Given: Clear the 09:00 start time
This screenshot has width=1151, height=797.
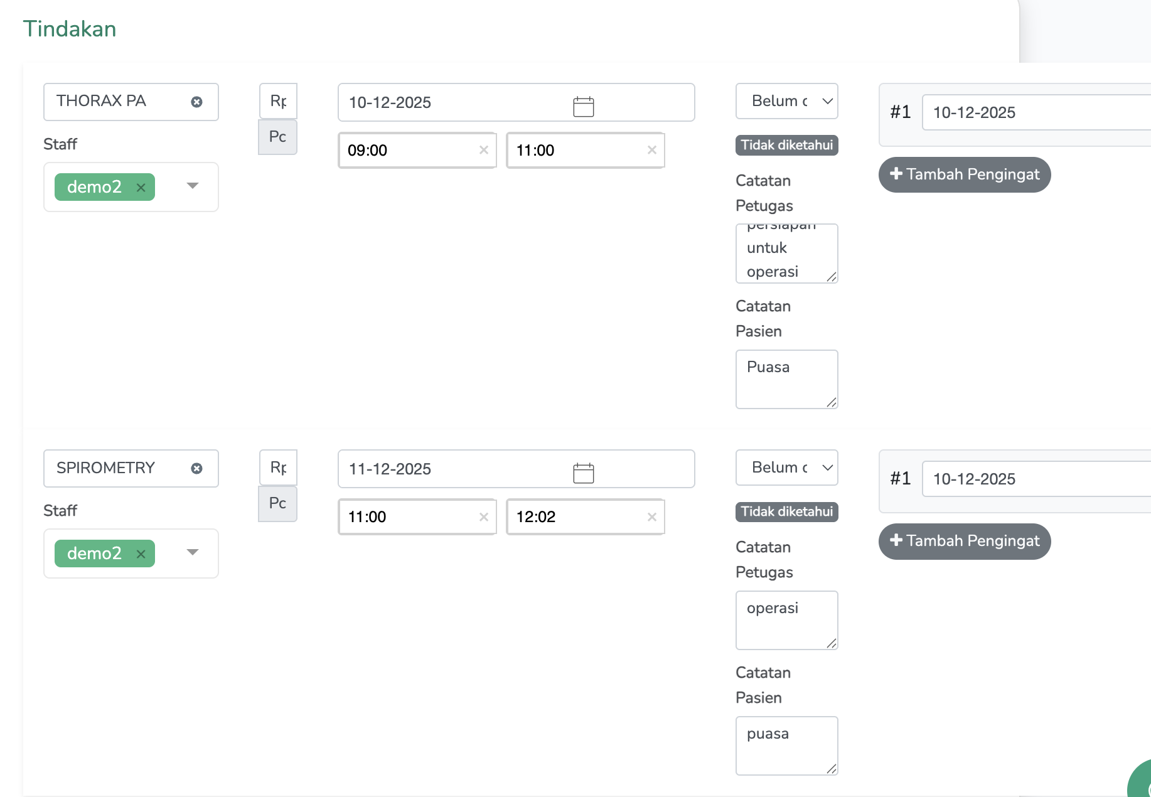Looking at the screenshot, I should click(483, 150).
